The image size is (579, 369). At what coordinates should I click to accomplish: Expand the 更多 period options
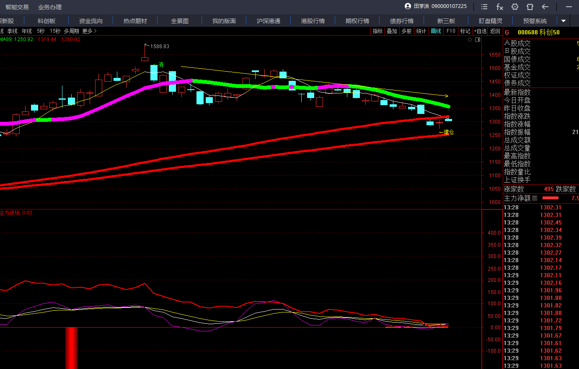tap(89, 31)
